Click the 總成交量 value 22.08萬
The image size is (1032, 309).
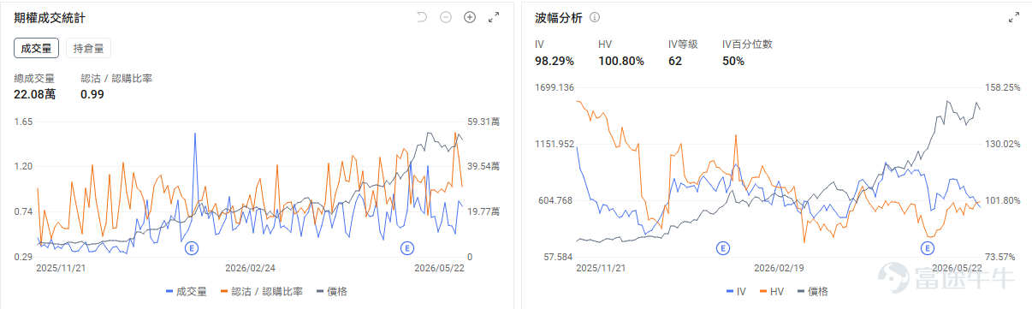click(x=34, y=94)
